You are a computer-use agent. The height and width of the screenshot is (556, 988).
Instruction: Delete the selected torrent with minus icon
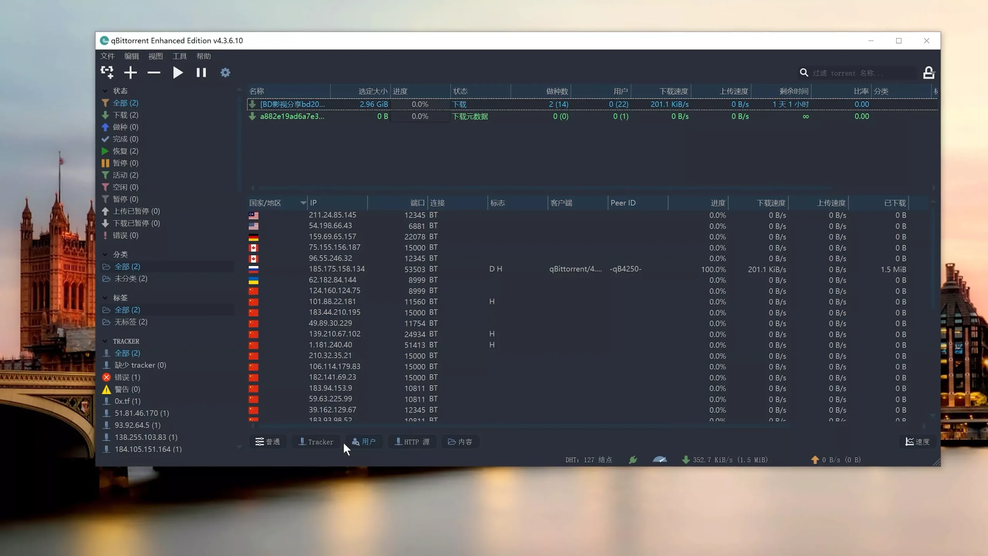pyautogui.click(x=154, y=72)
